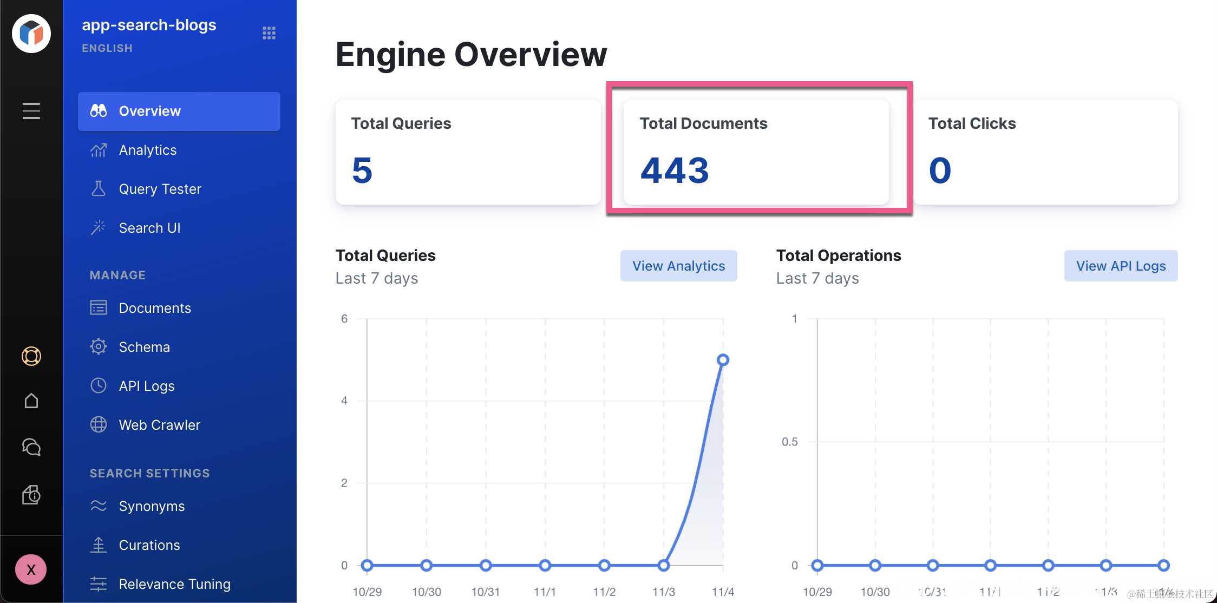This screenshot has width=1217, height=603.
Task: Open the Query Tester page
Action: (x=160, y=189)
